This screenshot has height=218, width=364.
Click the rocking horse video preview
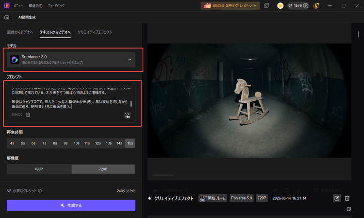pyautogui.click(x=249, y=101)
